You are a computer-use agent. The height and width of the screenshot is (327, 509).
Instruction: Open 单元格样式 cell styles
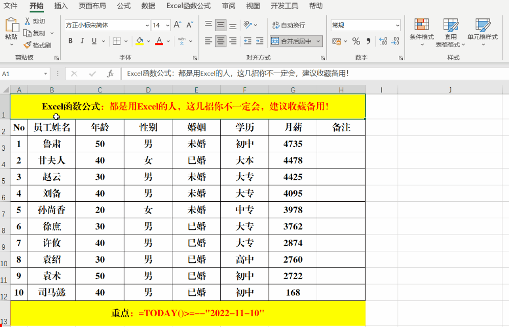pos(482,32)
